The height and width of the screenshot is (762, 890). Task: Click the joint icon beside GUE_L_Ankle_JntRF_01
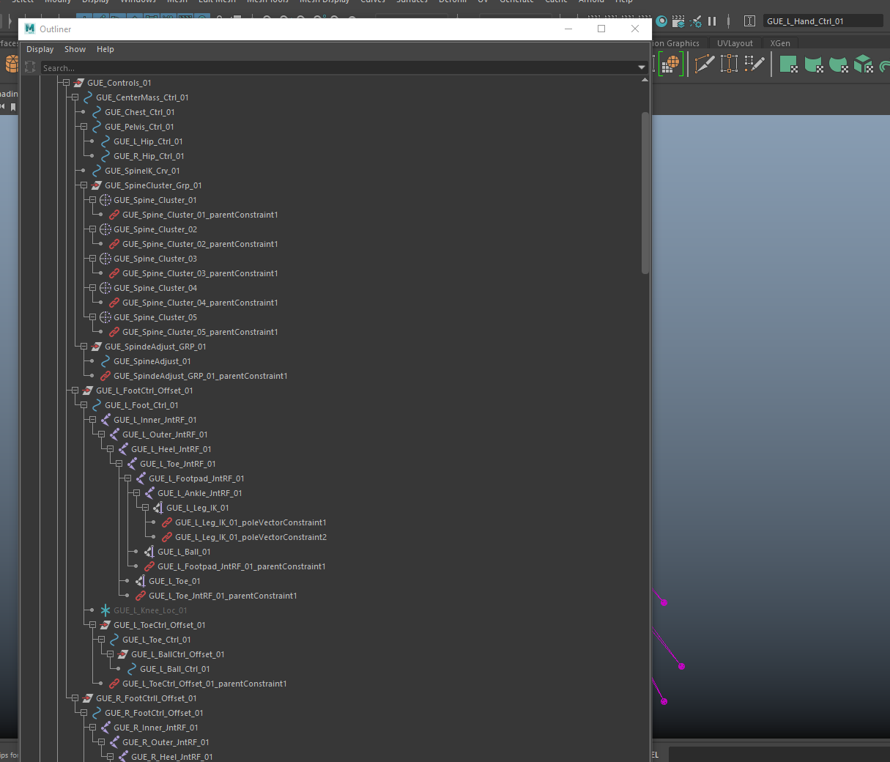pyautogui.click(x=149, y=493)
